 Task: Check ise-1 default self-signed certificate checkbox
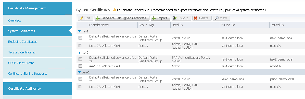(80, 38)
